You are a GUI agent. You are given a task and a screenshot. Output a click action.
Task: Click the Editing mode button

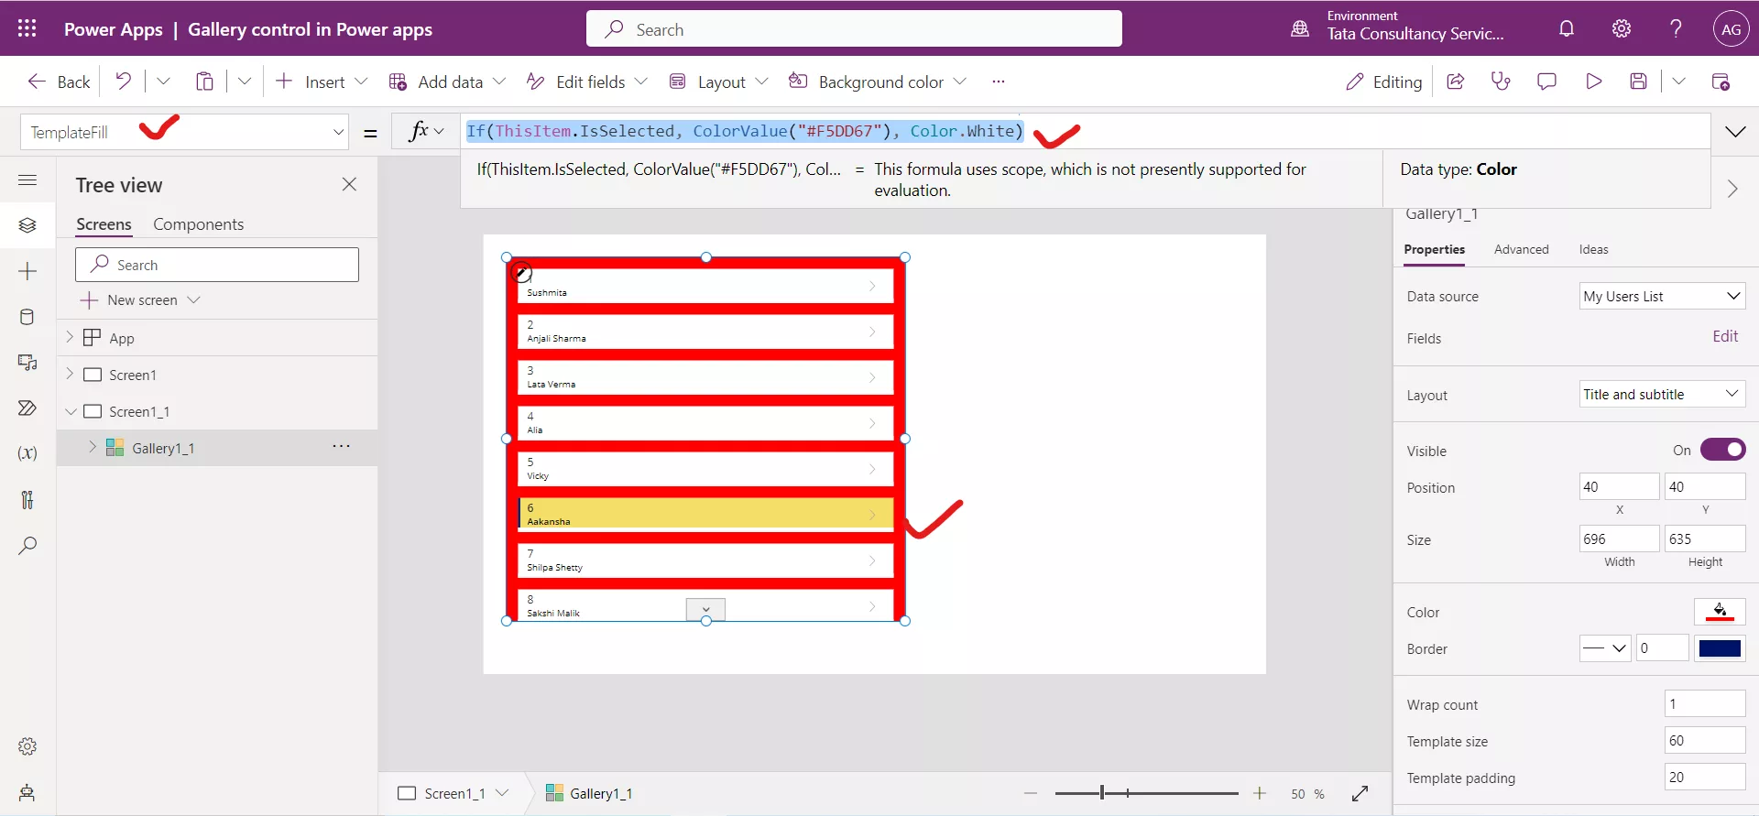pos(1383,82)
